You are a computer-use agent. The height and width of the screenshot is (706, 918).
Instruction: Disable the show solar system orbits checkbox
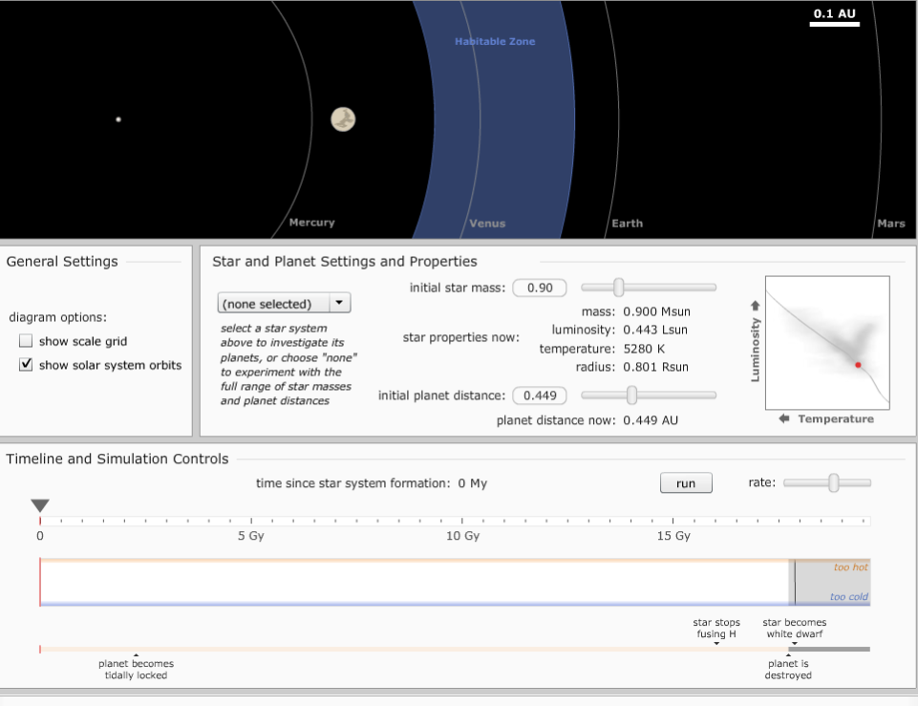coord(25,364)
